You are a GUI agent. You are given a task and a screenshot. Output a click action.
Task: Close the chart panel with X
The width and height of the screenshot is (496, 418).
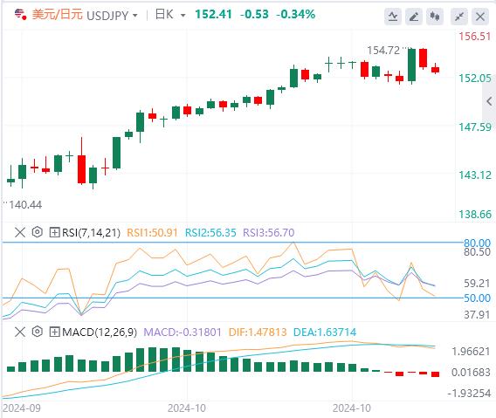(x=480, y=16)
